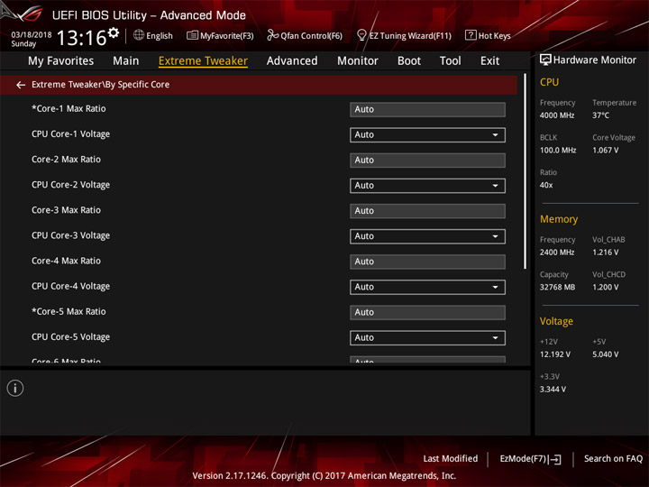
Task: Click Last Modified button
Action: click(451, 459)
